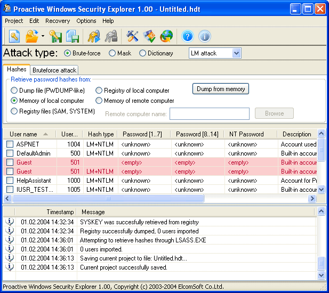The width and height of the screenshot is (329, 293).
Task: Click the benchmark checkmark toolbar icon
Action: 149,36
